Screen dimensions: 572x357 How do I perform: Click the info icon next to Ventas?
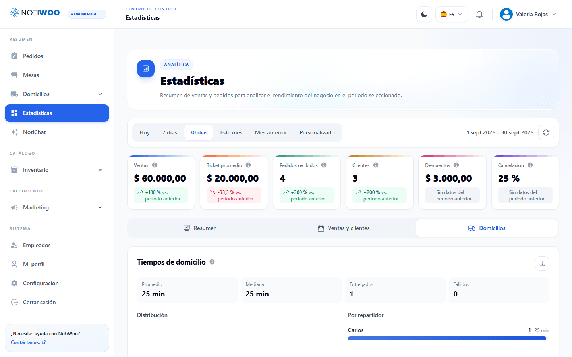[x=155, y=165]
